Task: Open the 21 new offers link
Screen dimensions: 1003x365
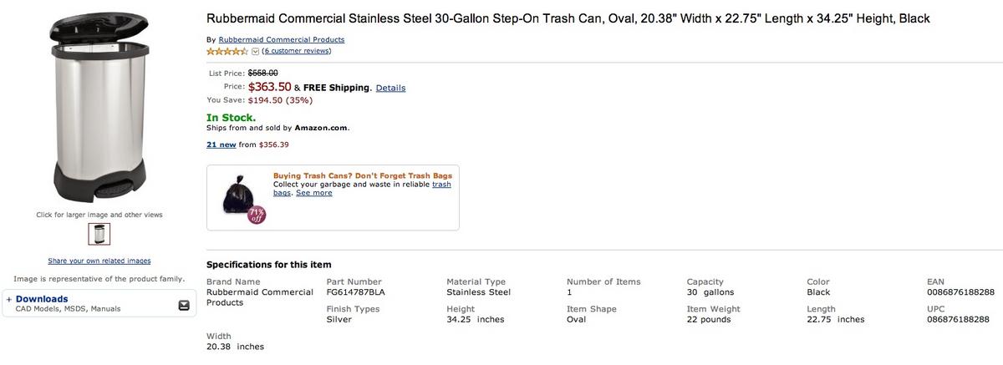Action: pyautogui.click(x=221, y=144)
